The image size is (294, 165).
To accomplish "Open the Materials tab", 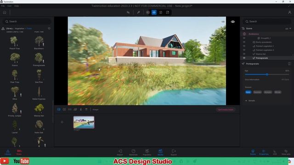I will [134, 152].
